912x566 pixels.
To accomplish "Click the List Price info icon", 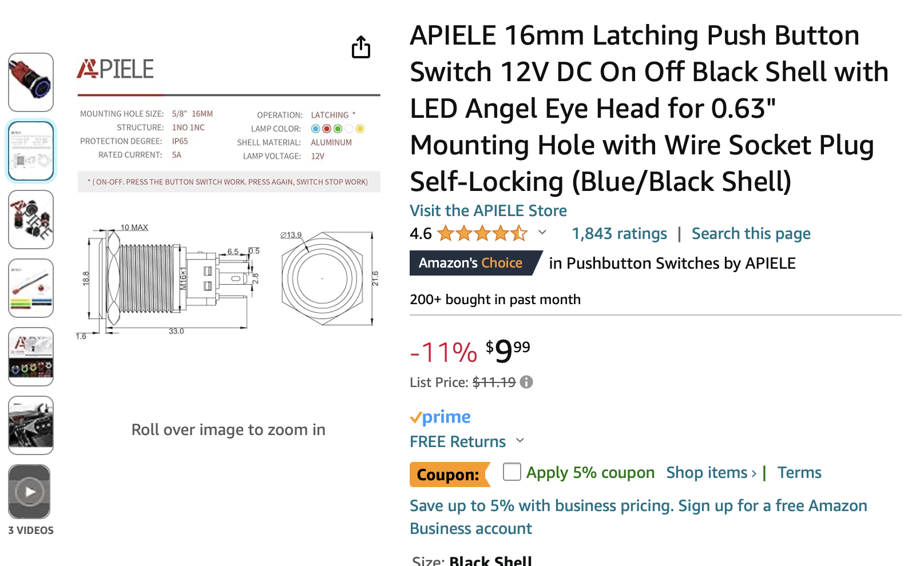I will tap(526, 382).
